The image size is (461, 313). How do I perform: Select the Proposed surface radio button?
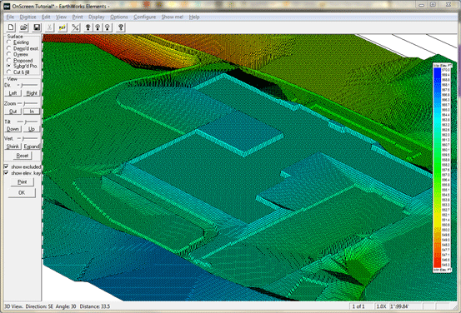[9, 60]
